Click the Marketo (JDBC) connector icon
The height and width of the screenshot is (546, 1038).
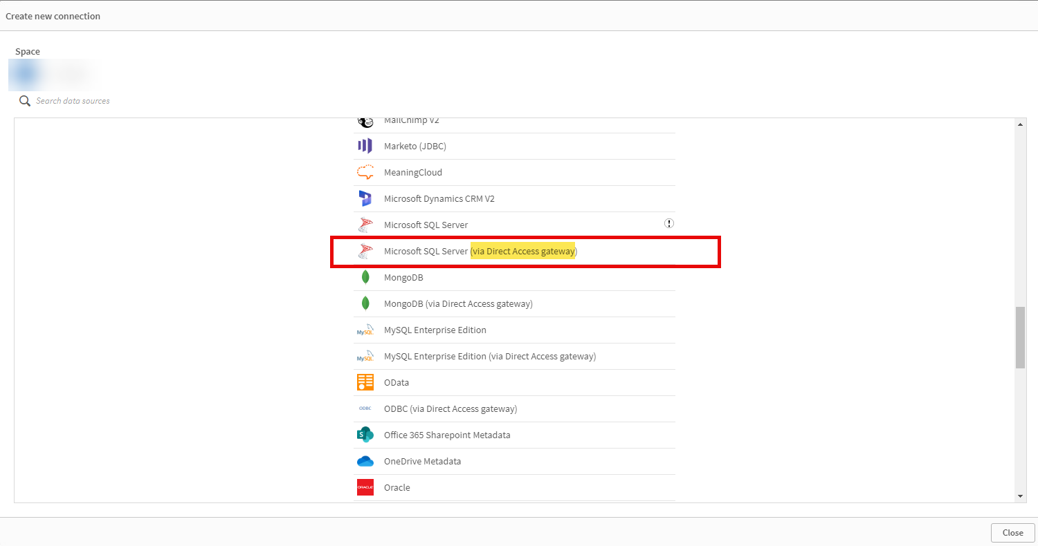pos(365,146)
